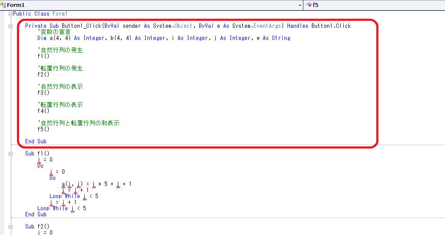Click the '転置行列の表示 comment
The height and width of the screenshot is (235, 445).
[60, 105]
